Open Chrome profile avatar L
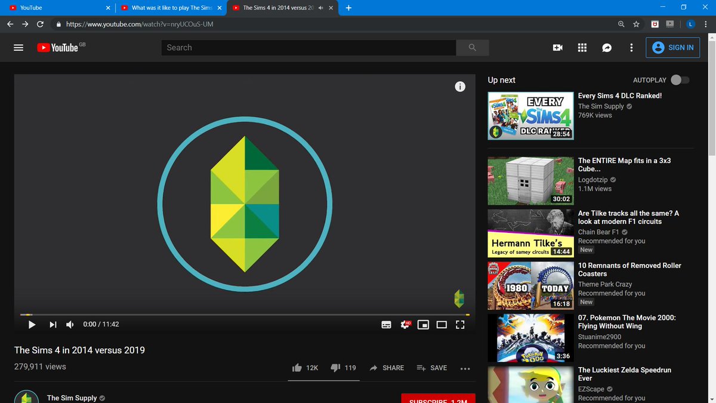Image resolution: width=716 pixels, height=403 pixels. click(x=690, y=24)
